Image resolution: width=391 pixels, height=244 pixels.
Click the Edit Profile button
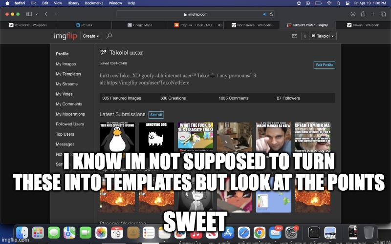point(324,65)
